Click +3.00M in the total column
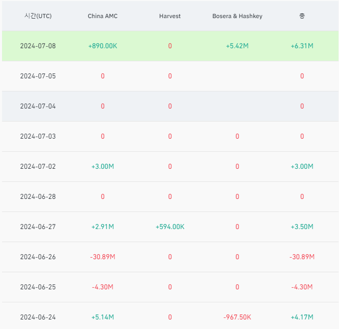 [x=302, y=166]
